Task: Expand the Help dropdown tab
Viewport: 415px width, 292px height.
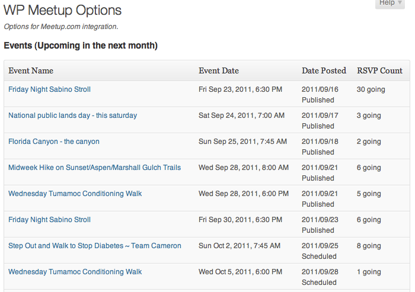Action: [390, 3]
